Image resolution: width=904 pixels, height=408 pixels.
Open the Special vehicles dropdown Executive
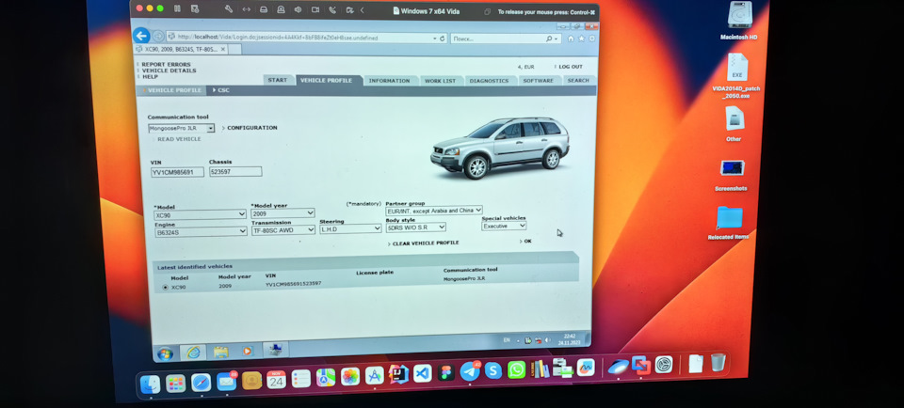point(504,227)
